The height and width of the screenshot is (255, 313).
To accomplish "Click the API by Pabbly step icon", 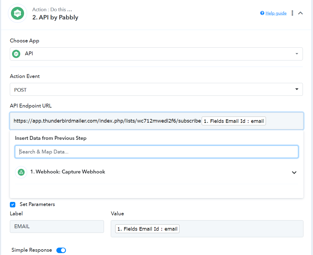I will pos(18,13).
